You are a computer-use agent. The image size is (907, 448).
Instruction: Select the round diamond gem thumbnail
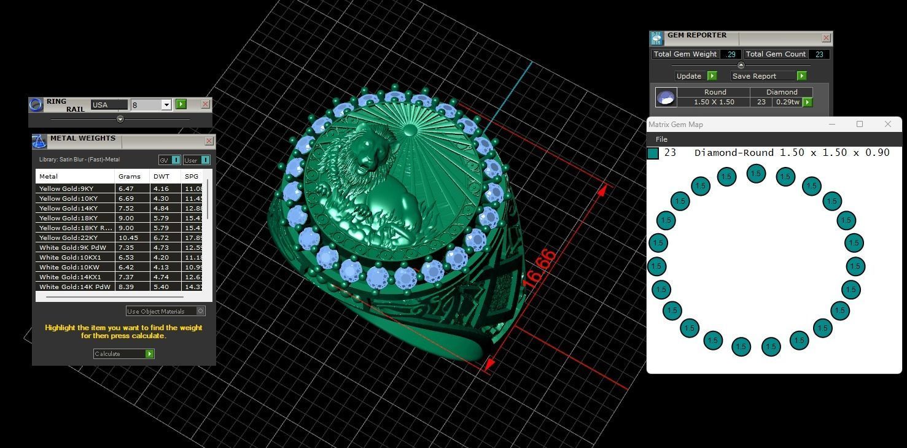coord(666,98)
